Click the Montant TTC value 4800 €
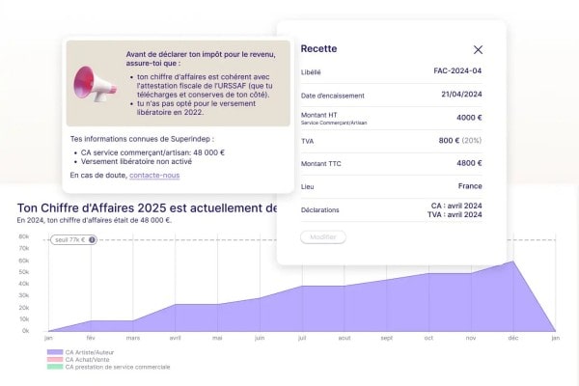Image resolution: width=579 pixels, height=386 pixels. (x=469, y=163)
